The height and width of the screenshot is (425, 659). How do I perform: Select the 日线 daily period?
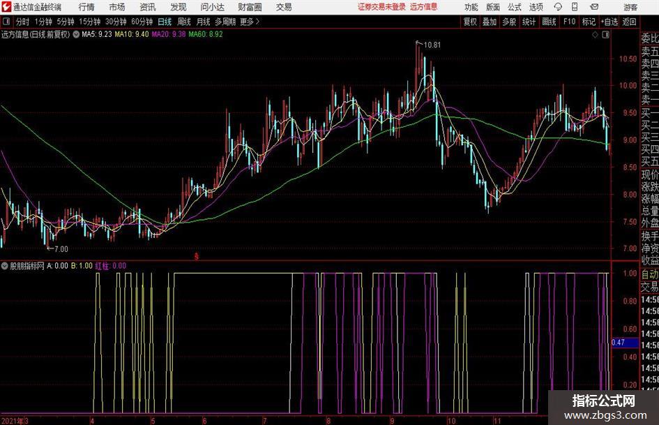pos(165,22)
